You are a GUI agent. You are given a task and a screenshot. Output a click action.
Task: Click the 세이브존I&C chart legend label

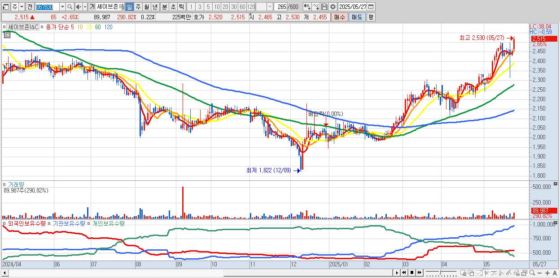(x=23, y=27)
